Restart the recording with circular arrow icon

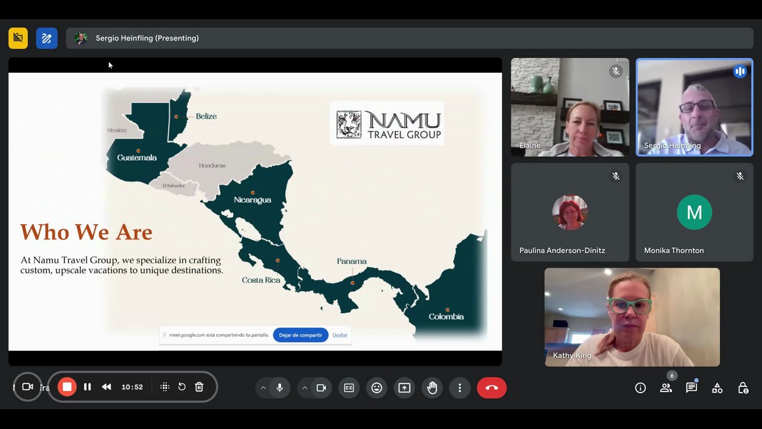[182, 387]
